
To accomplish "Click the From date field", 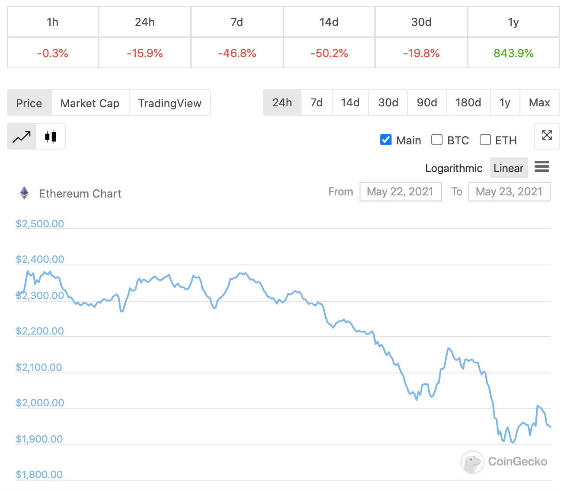I will click(x=400, y=191).
